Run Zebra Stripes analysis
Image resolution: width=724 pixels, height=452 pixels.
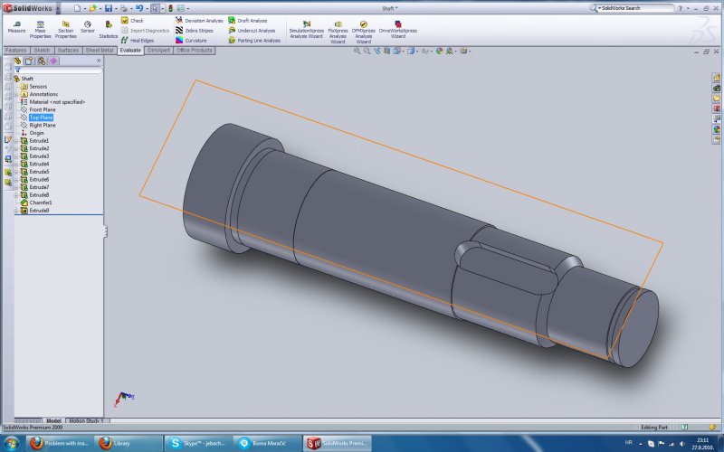click(194, 30)
